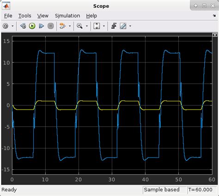Select the Zoom magnifier tool
This screenshot has width=219, height=196.
pyautogui.click(x=79, y=26)
